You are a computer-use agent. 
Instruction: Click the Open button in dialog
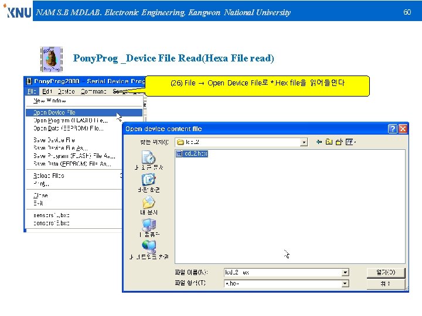tap(386, 273)
